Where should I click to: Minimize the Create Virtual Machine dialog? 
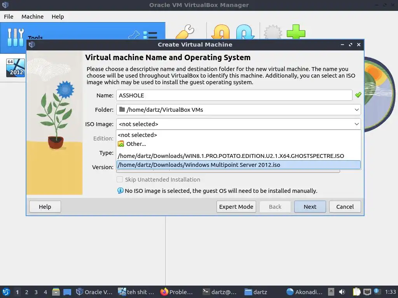pyautogui.click(x=342, y=45)
